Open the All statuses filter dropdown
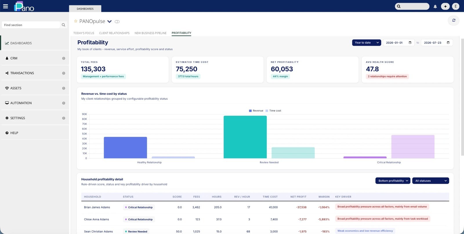 (431, 181)
